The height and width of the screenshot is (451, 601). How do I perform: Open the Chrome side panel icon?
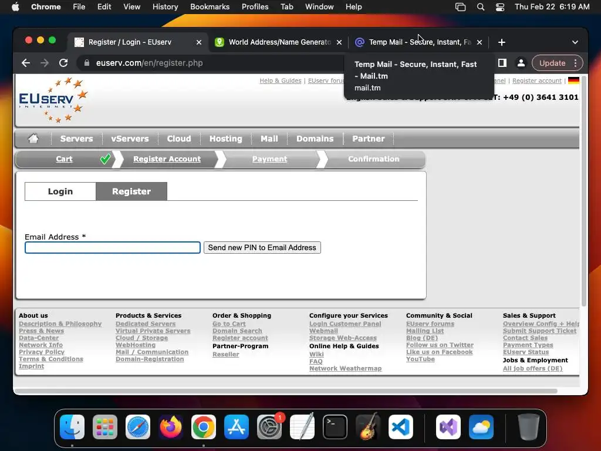(502, 63)
